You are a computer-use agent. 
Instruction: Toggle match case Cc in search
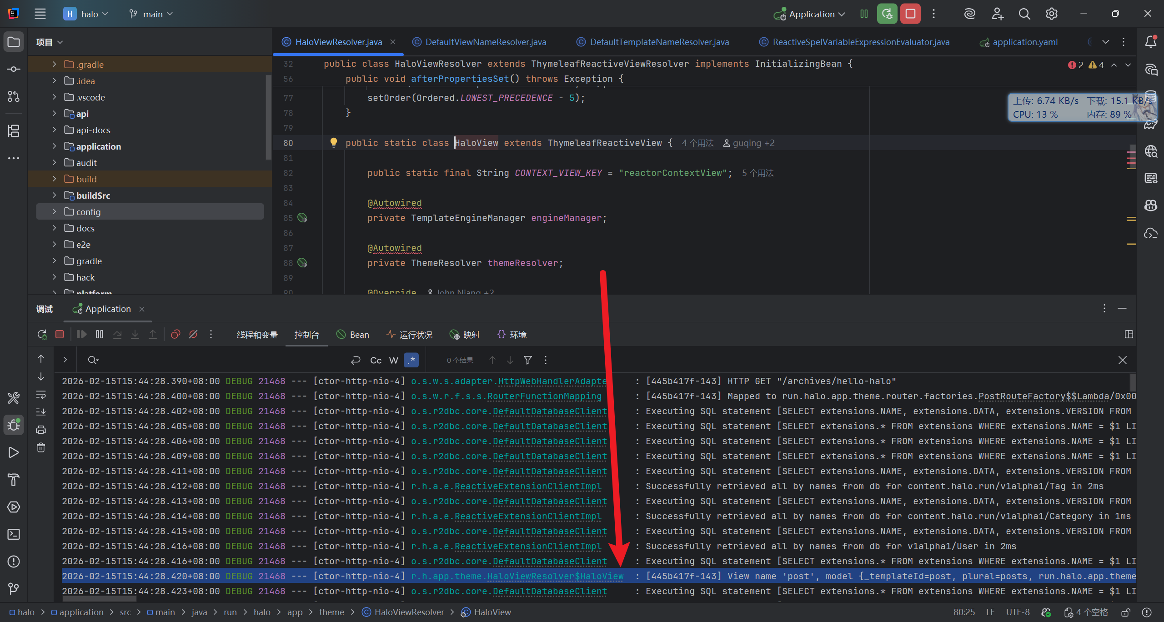(376, 360)
